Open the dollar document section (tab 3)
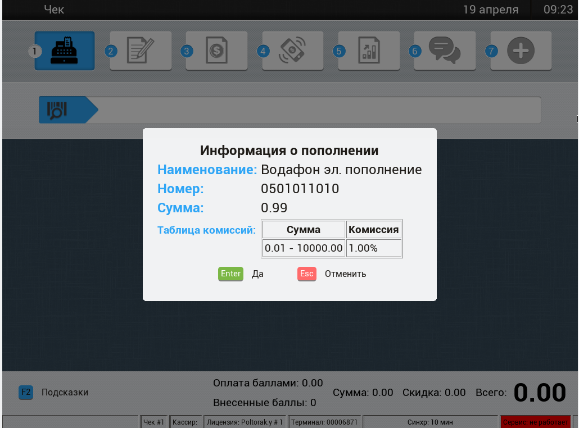The width and height of the screenshot is (579, 428). 217,51
